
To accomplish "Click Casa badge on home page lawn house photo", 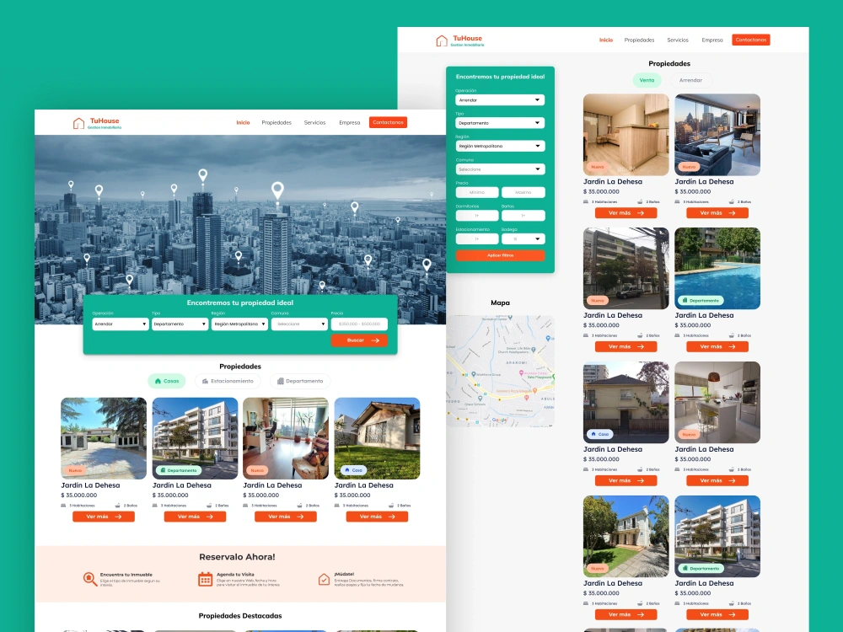I will pos(354,470).
